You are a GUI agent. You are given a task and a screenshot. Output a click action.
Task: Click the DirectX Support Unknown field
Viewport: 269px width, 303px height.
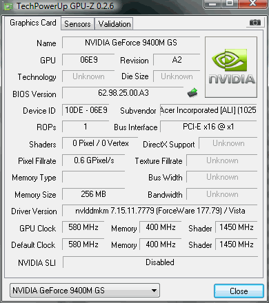click(228, 143)
